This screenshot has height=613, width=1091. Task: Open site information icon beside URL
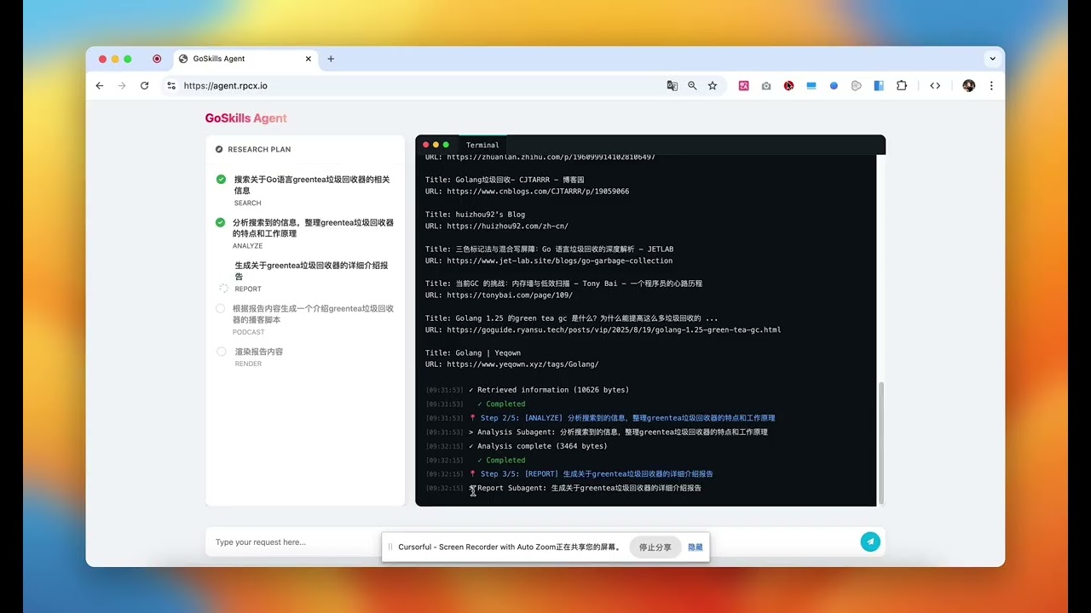pyautogui.click(x=171, y=86)
